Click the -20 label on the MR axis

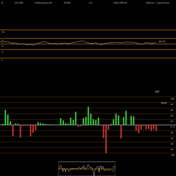172,133
